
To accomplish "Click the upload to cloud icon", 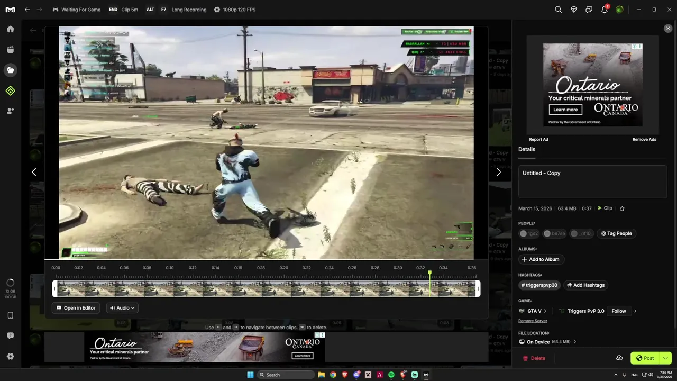I will click(619, 358).
